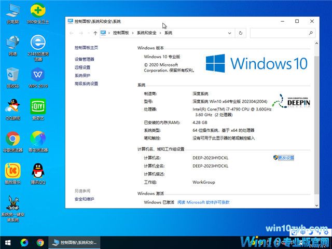Open 设备管理器 link
332x249 pixels.
(x=84, y=59)
